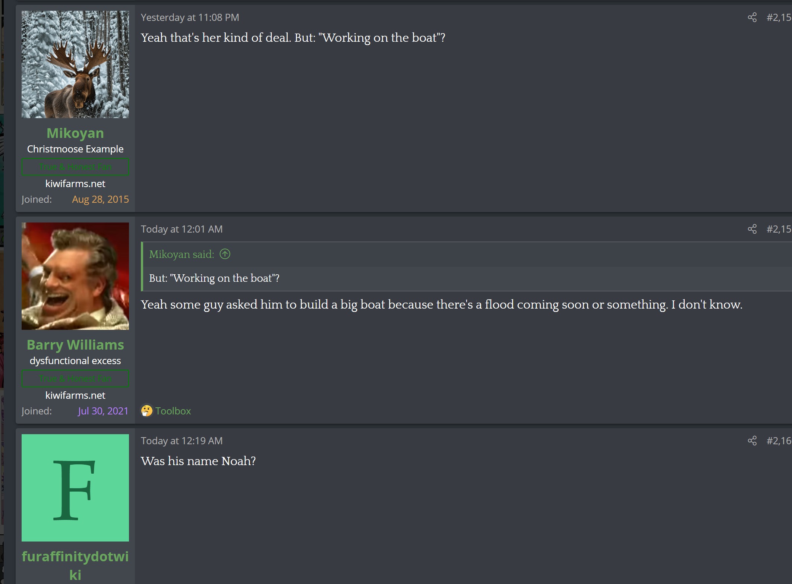Click 'Mikoyan said:' quote header
Screen dimensions: 792x584
coord(182,254)
